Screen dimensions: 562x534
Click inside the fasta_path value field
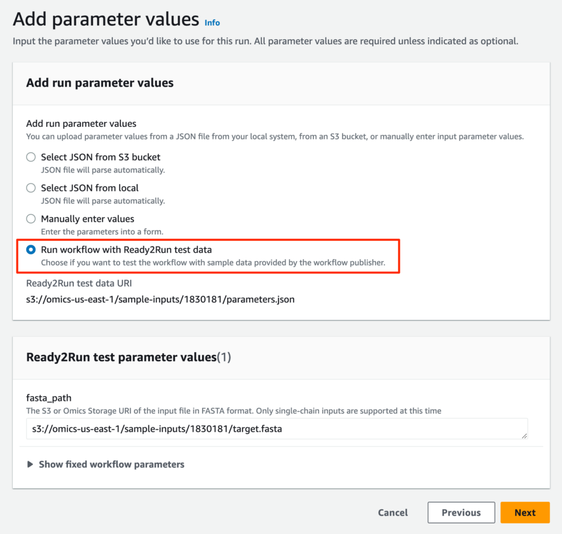click(x=234, y=429)
